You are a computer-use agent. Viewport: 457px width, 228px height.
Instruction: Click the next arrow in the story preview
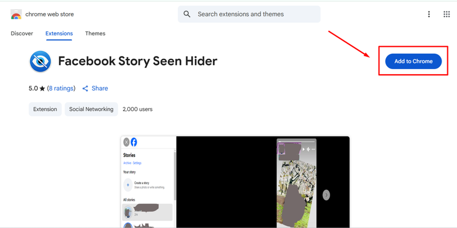pyautogui.click(x=326, y=195)
